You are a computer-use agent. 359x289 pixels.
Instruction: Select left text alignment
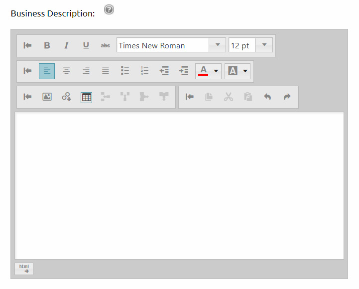(x=47, y=71)
